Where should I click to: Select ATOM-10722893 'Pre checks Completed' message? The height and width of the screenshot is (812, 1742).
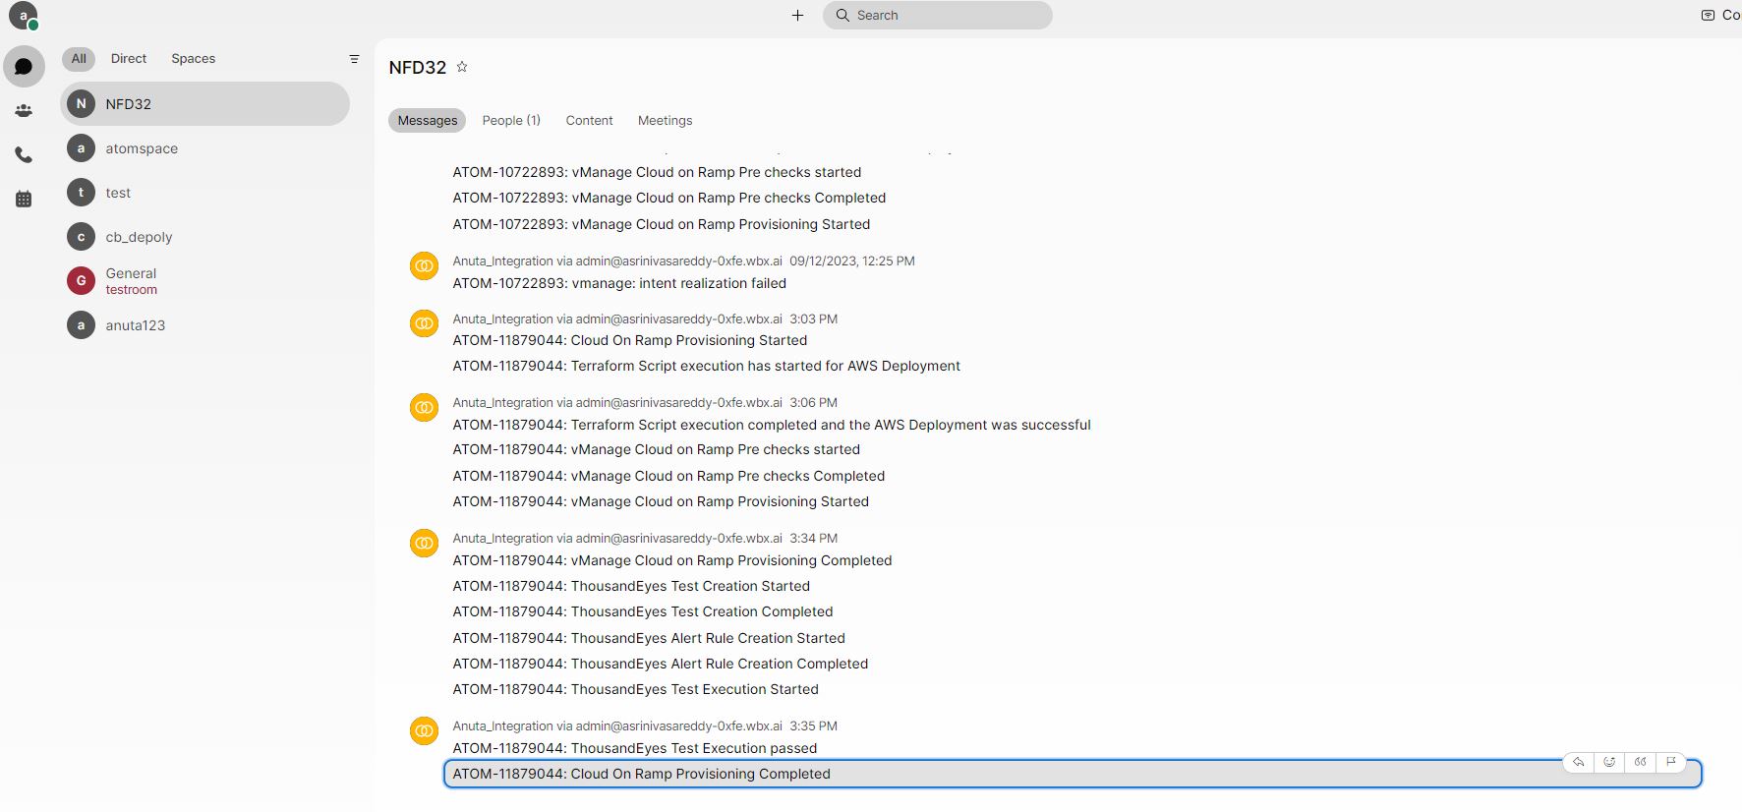click(x=668, y=198)
